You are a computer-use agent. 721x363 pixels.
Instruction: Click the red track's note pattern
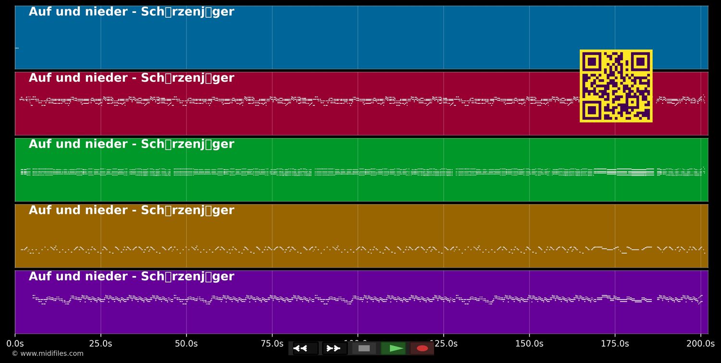click(362, 100)
